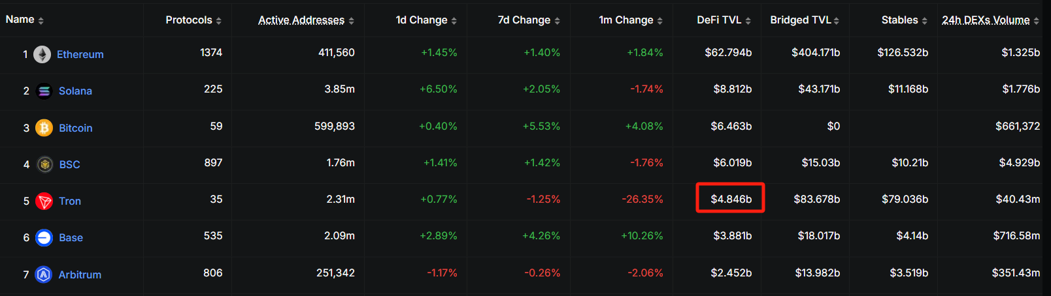Click Tron's highlighted $4.846b DeFi TVL cell
This screenshot has width=1051, height=296.
click(730, 199)
